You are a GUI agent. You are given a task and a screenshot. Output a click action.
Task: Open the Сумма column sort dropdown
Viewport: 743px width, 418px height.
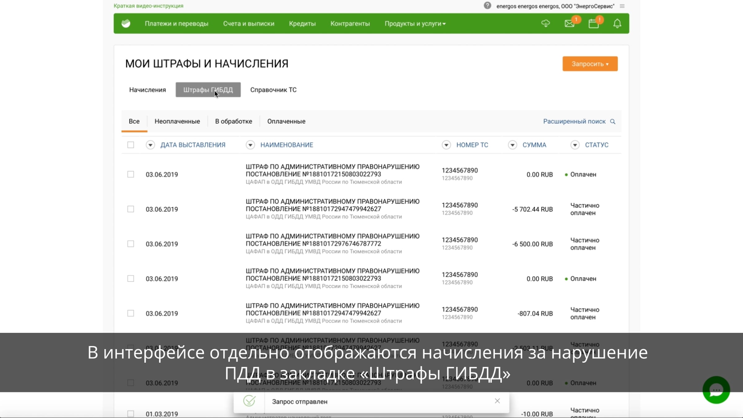(512, 145)
